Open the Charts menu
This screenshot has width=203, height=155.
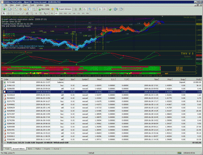click(25, 5)
